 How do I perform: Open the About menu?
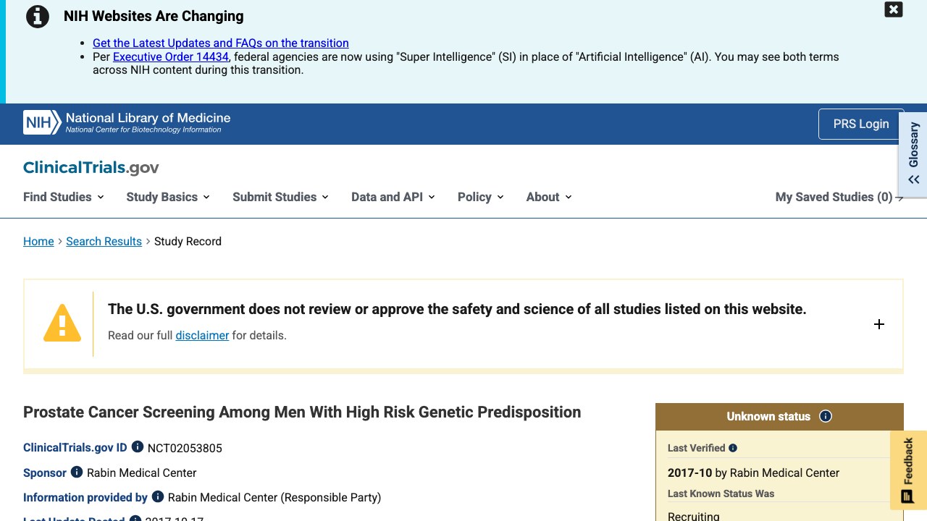coord(549,197)
